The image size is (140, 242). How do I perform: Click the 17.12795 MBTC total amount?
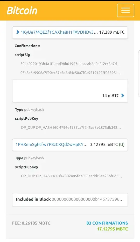click(112, 229)
